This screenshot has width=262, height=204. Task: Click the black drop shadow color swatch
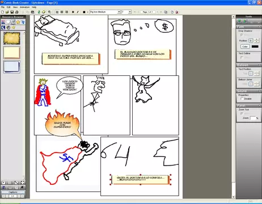pos(255,46)
